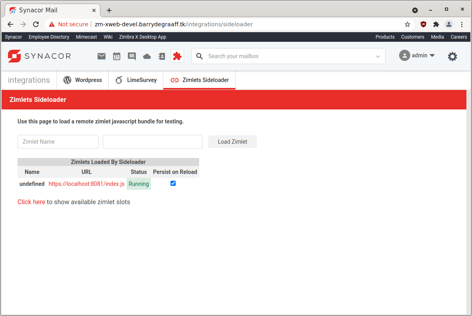This screenshot has width=472, height=316.
Task: Select the Cloud icon in the toolbar
Action: pyautogui.click(x=147, y=56)
